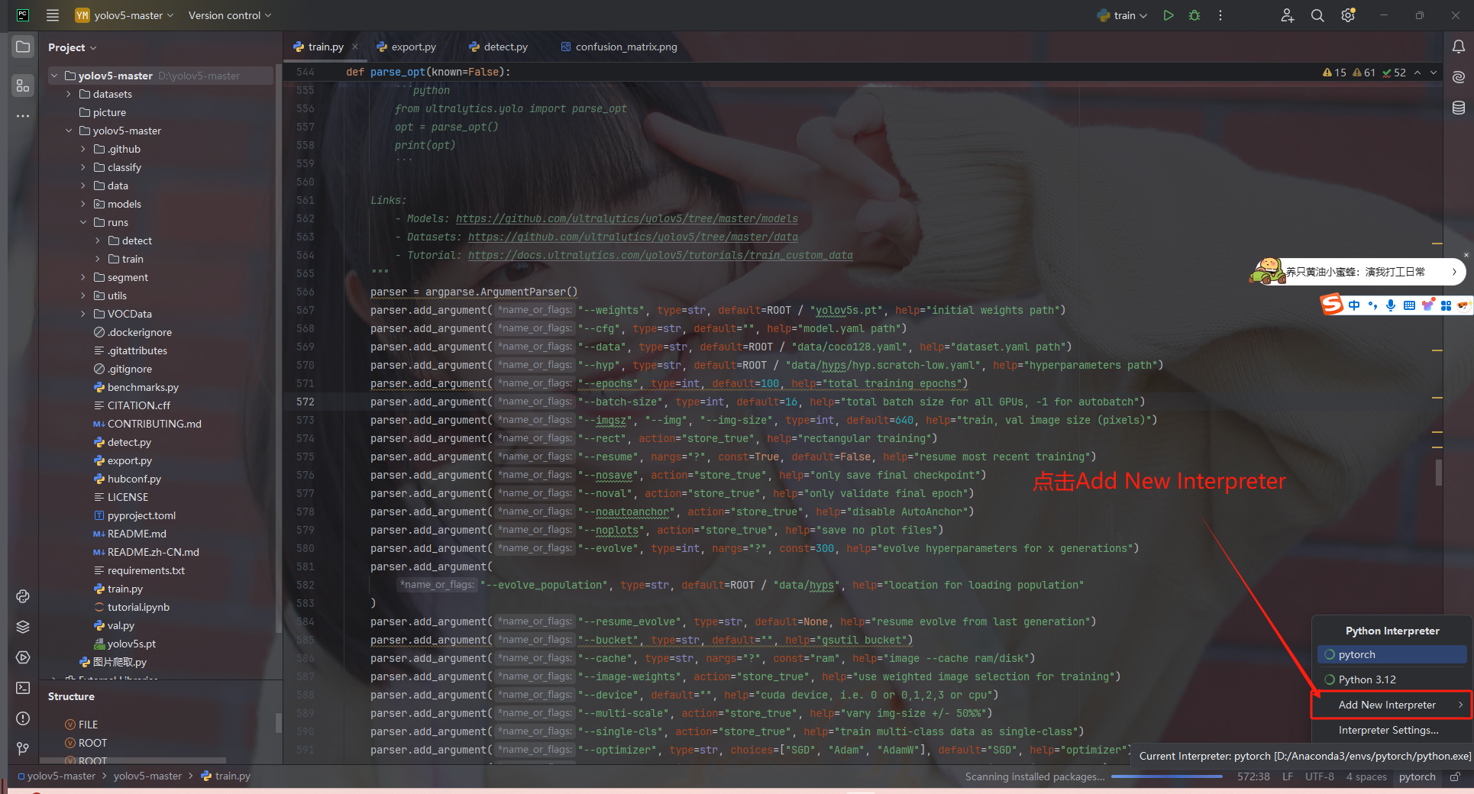Click editor vertical scrollbar thumb
The height and width of the screenshot is (794, 1474).
point(1438,473)
